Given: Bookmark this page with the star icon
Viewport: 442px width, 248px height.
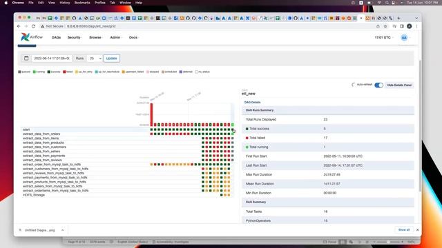Looking at the screenshot, I should click(385, 26).
